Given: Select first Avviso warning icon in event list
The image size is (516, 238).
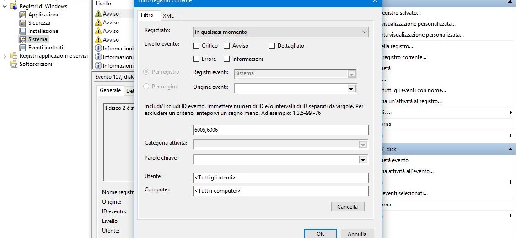Looking at the screenshot, I should 98,14.
